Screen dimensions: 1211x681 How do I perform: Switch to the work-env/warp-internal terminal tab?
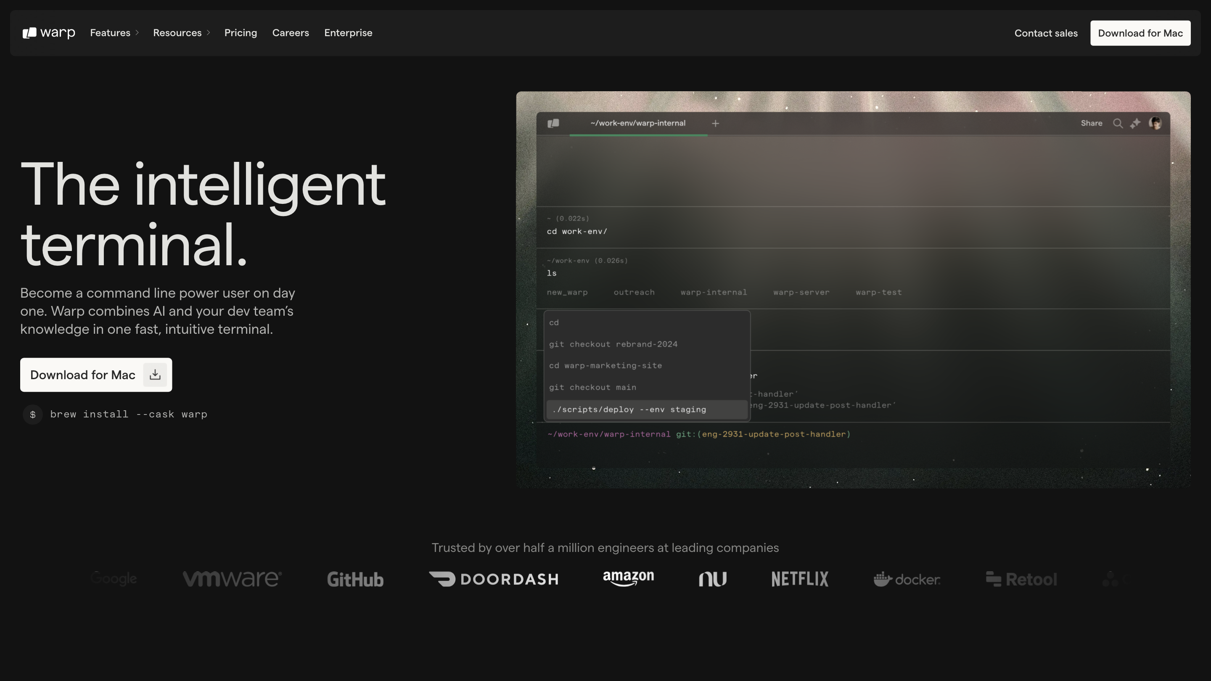coord(637,123)
